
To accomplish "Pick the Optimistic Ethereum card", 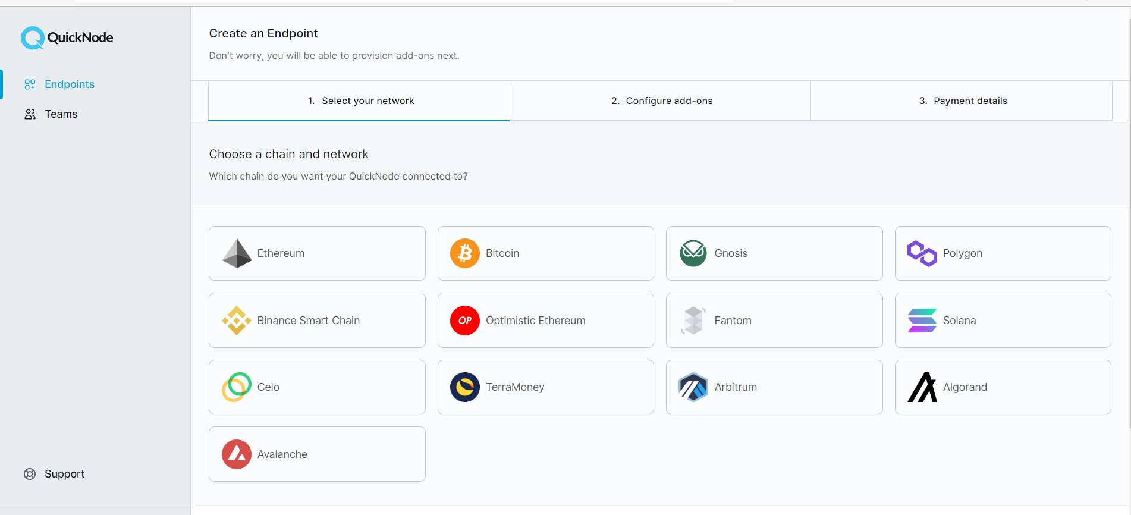I will coord(546,321).
